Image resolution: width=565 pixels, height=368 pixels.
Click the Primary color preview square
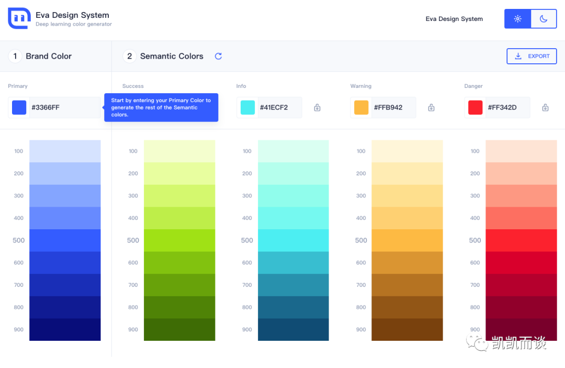pos(19,108)
